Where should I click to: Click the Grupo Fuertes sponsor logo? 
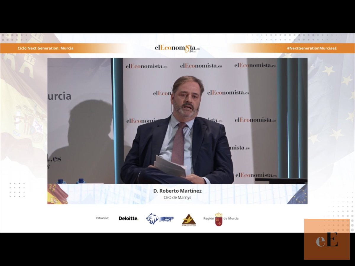tap(189, 220)
